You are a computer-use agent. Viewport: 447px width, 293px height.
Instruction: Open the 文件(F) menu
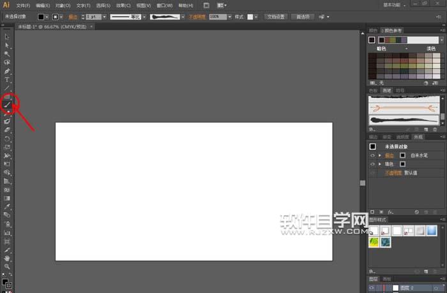(23, 5)
